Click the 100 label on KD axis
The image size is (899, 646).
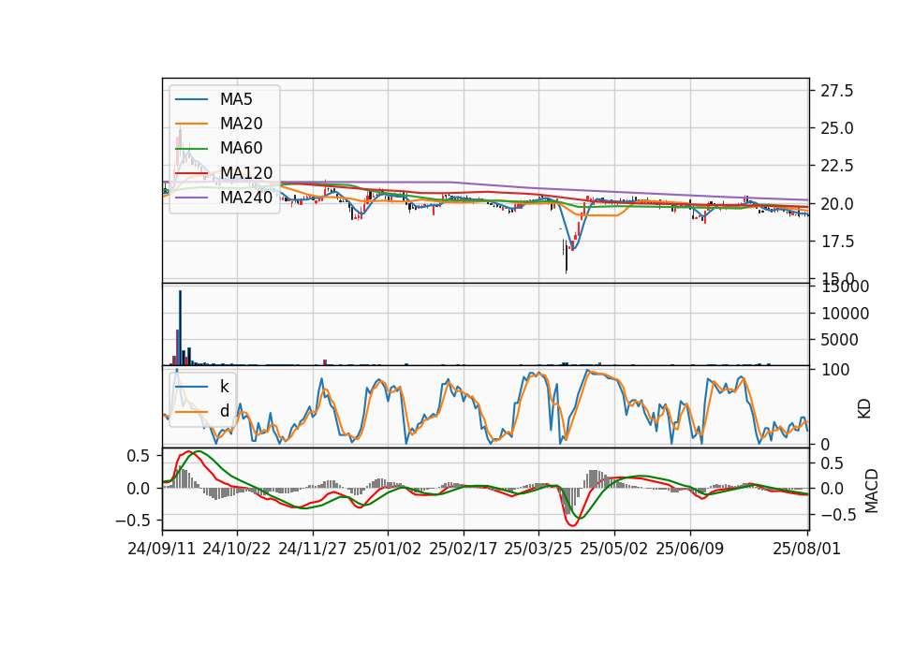pyautogui.click(x=835, y=370)
